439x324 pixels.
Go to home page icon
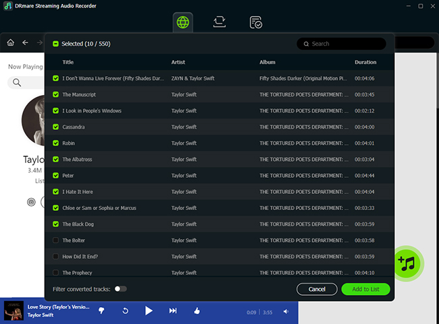coord(11,42)
